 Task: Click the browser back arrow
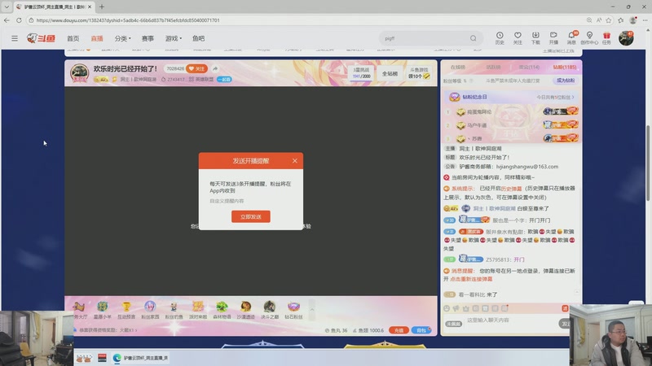point(7,20)
